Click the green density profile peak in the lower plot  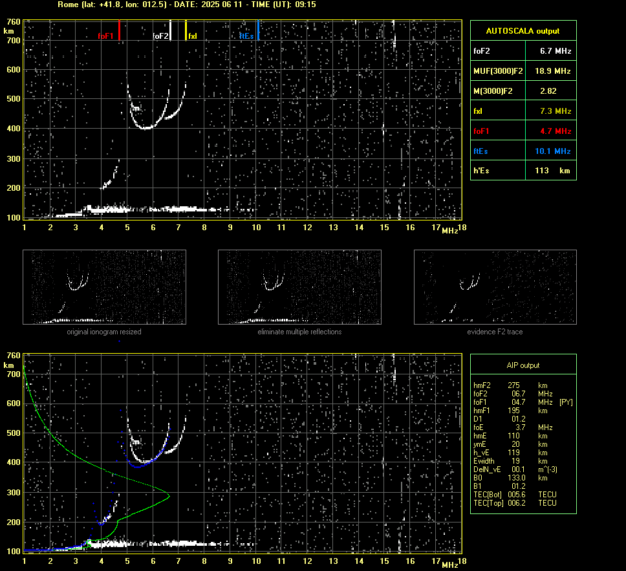(169, 497)
